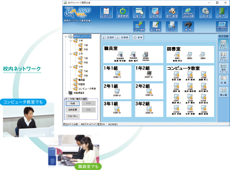Select STUDY-21 in 2年1組
Image resolution: width=230 pixels, height=170 pixels.
(x=117, y=93)
